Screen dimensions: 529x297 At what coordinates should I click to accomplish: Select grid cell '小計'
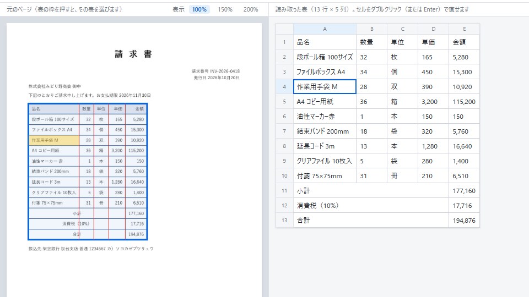click(x=371, y=191)
